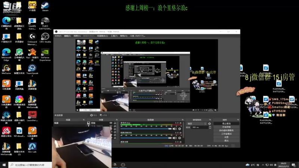Select the 斗鱼直播管家 desktop icon

pos(32,133)
